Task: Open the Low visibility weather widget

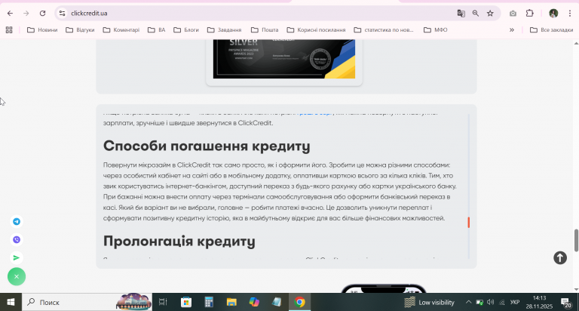Action: coord(429,302)
